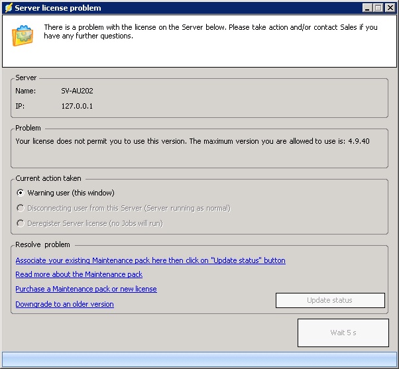Screen dimensions: 399x369
Task: Click "Downgrade to an older version" link
Action: click(64, 304)
